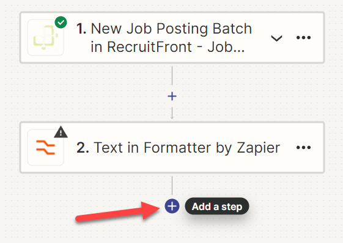Image resolution: width=343 pixels, height=243 pixels.
Task: Open the three-dot menu for step 1
Action: (x=303, y=38)
